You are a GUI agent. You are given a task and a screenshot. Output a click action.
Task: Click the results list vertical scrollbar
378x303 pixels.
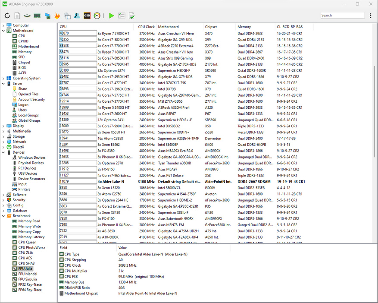[x=375, y=111]
